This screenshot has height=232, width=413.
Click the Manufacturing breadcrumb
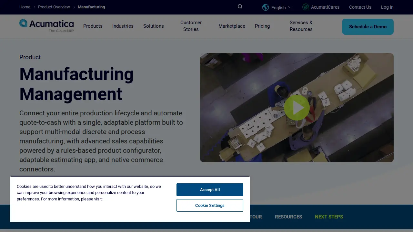[x=91, y=7]
